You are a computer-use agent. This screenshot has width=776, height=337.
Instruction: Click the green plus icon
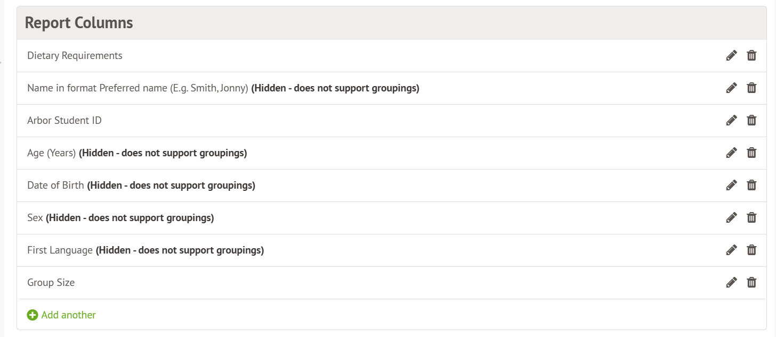[33, 315]
